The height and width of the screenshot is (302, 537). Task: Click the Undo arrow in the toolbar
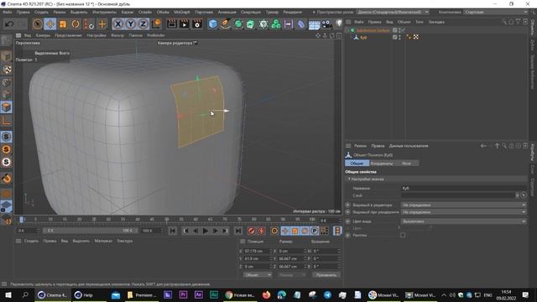(x=9, y=24)
